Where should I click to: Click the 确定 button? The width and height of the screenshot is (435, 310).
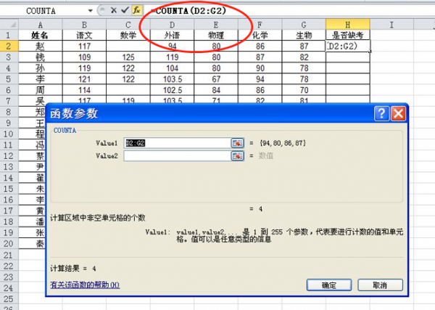[x=329, y=285]
